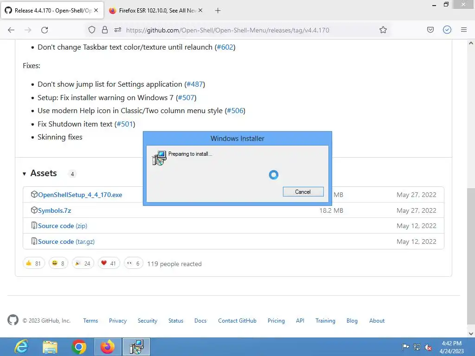Open the Docs footer link
The image size is (475, 356).
pyautogui.click(x=200, y=321)
